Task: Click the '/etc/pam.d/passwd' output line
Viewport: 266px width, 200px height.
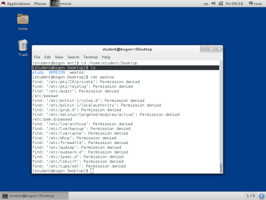Action: pyautogui.click(x=52, y=119)
